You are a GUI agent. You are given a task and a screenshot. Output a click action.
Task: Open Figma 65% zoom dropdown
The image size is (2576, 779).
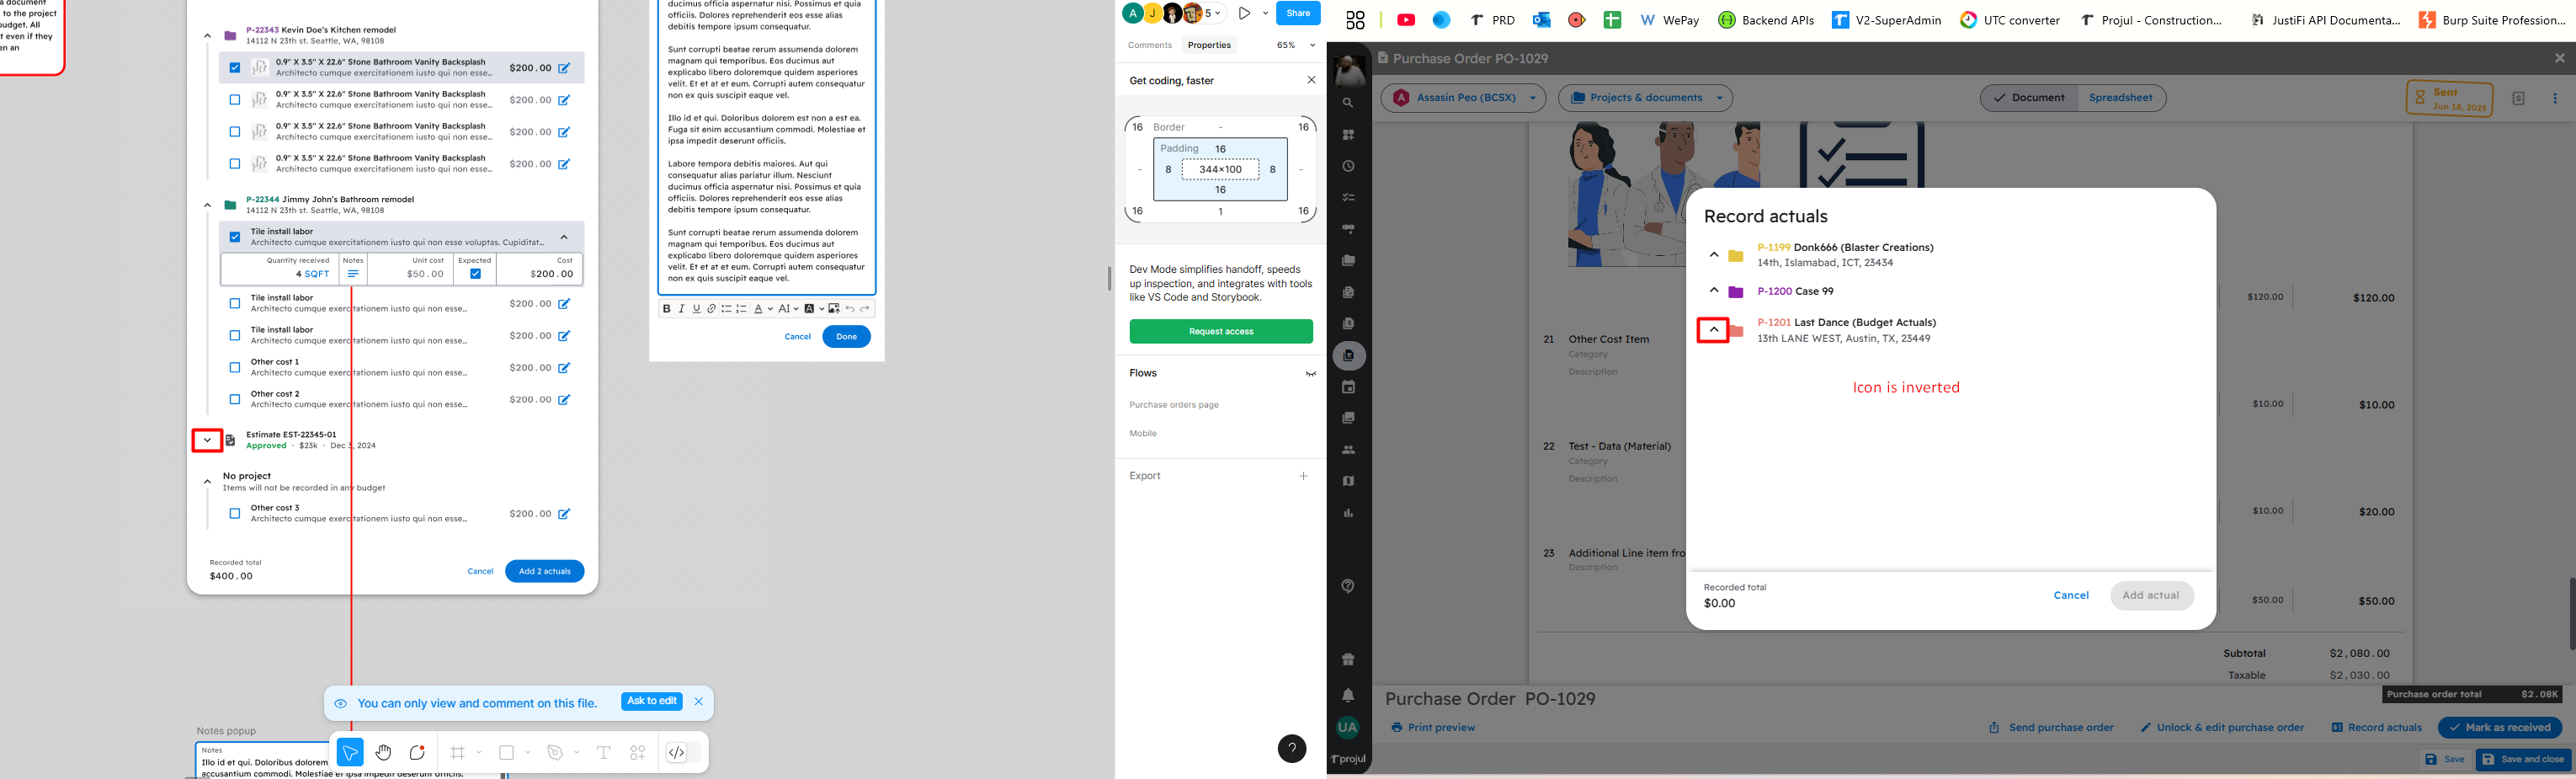pyautogui.click(x=1296, y=45)
